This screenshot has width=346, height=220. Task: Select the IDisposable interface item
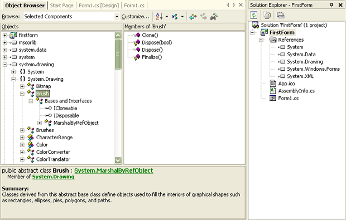pyautogui.click(x=66, y=116)
